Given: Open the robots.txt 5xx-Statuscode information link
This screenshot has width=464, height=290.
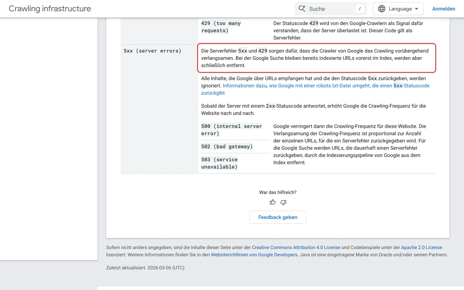Looking at the screenshot, I should click(315, 89).
